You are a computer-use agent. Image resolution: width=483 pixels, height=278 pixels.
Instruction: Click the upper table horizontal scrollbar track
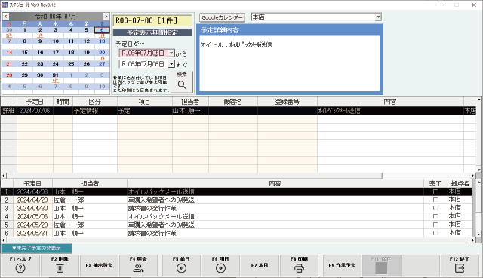(x=426, y=176)
